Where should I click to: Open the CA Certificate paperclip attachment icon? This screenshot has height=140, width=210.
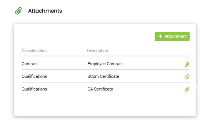click(187, 89)
